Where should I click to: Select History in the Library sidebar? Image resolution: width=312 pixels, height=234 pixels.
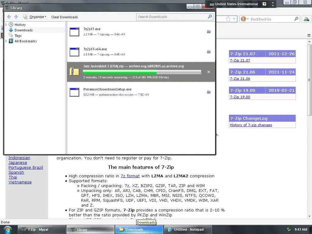click(20, 25)
